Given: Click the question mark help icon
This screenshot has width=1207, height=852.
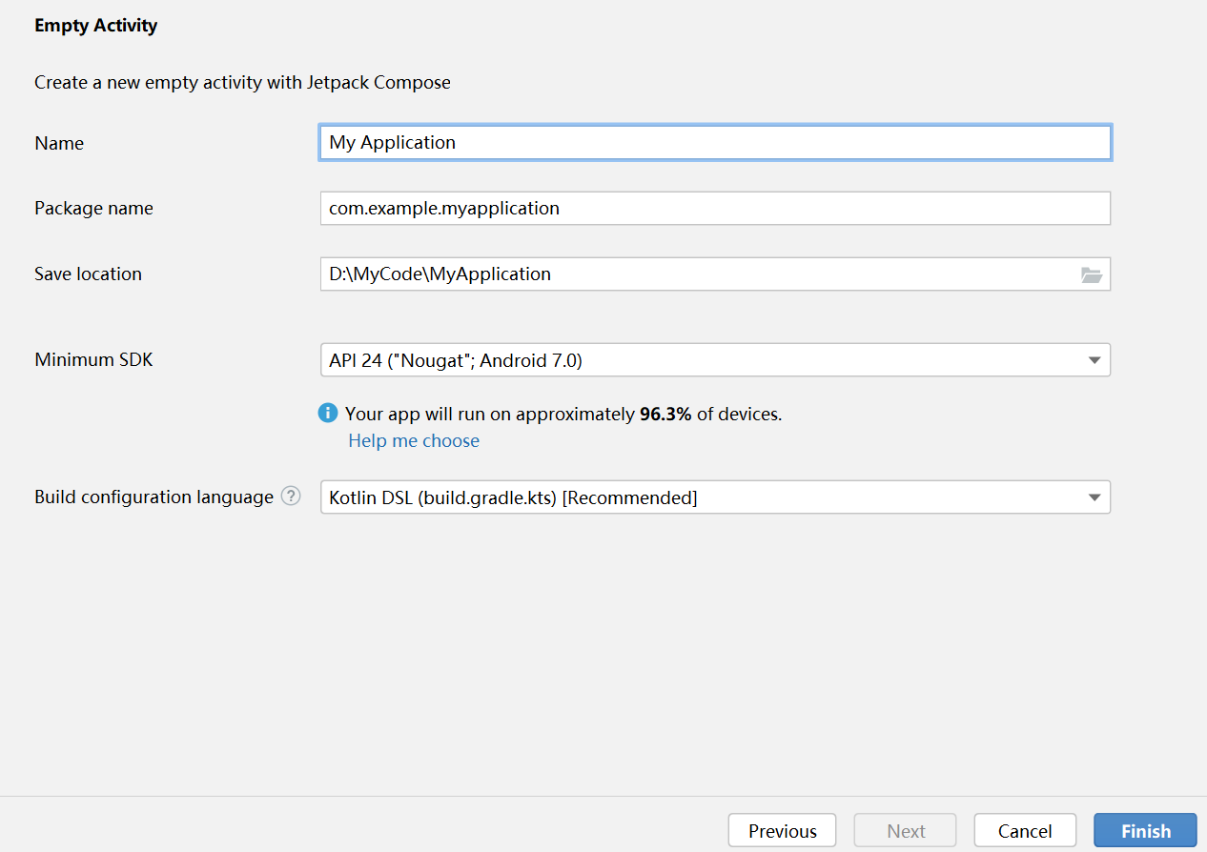Looking at the screenshot, I should tap(291, 497).
